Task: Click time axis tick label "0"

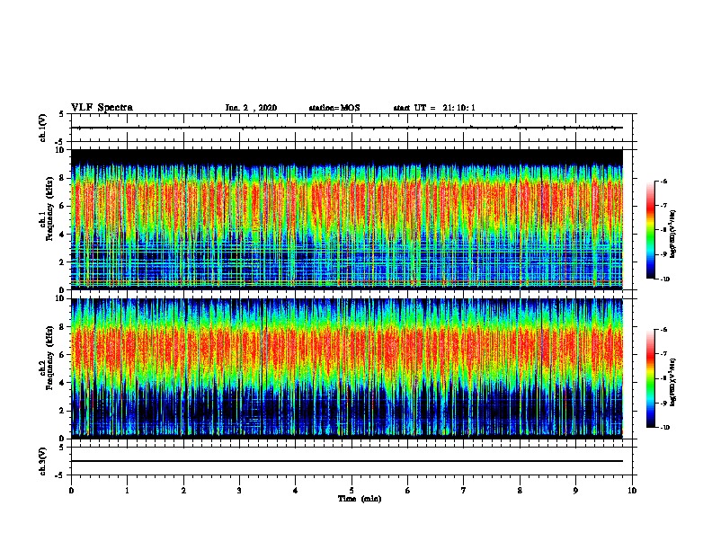Action: coord(71,491)
